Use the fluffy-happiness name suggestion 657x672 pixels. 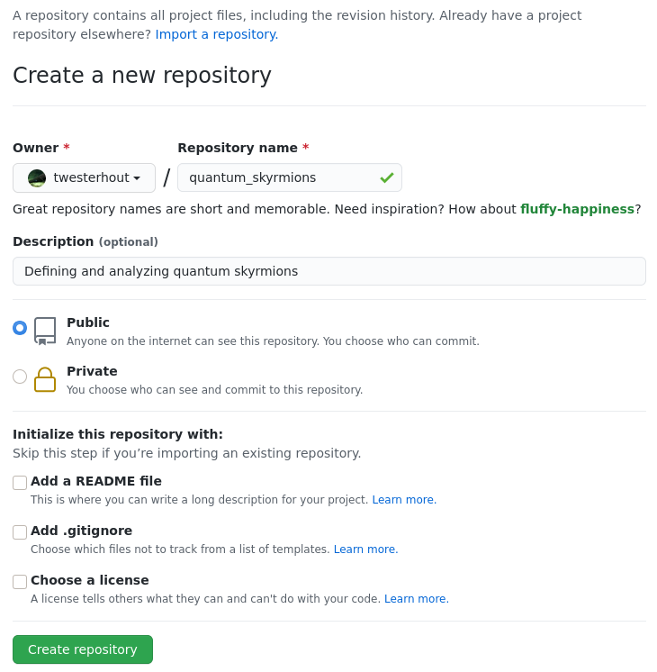point(577,209)
